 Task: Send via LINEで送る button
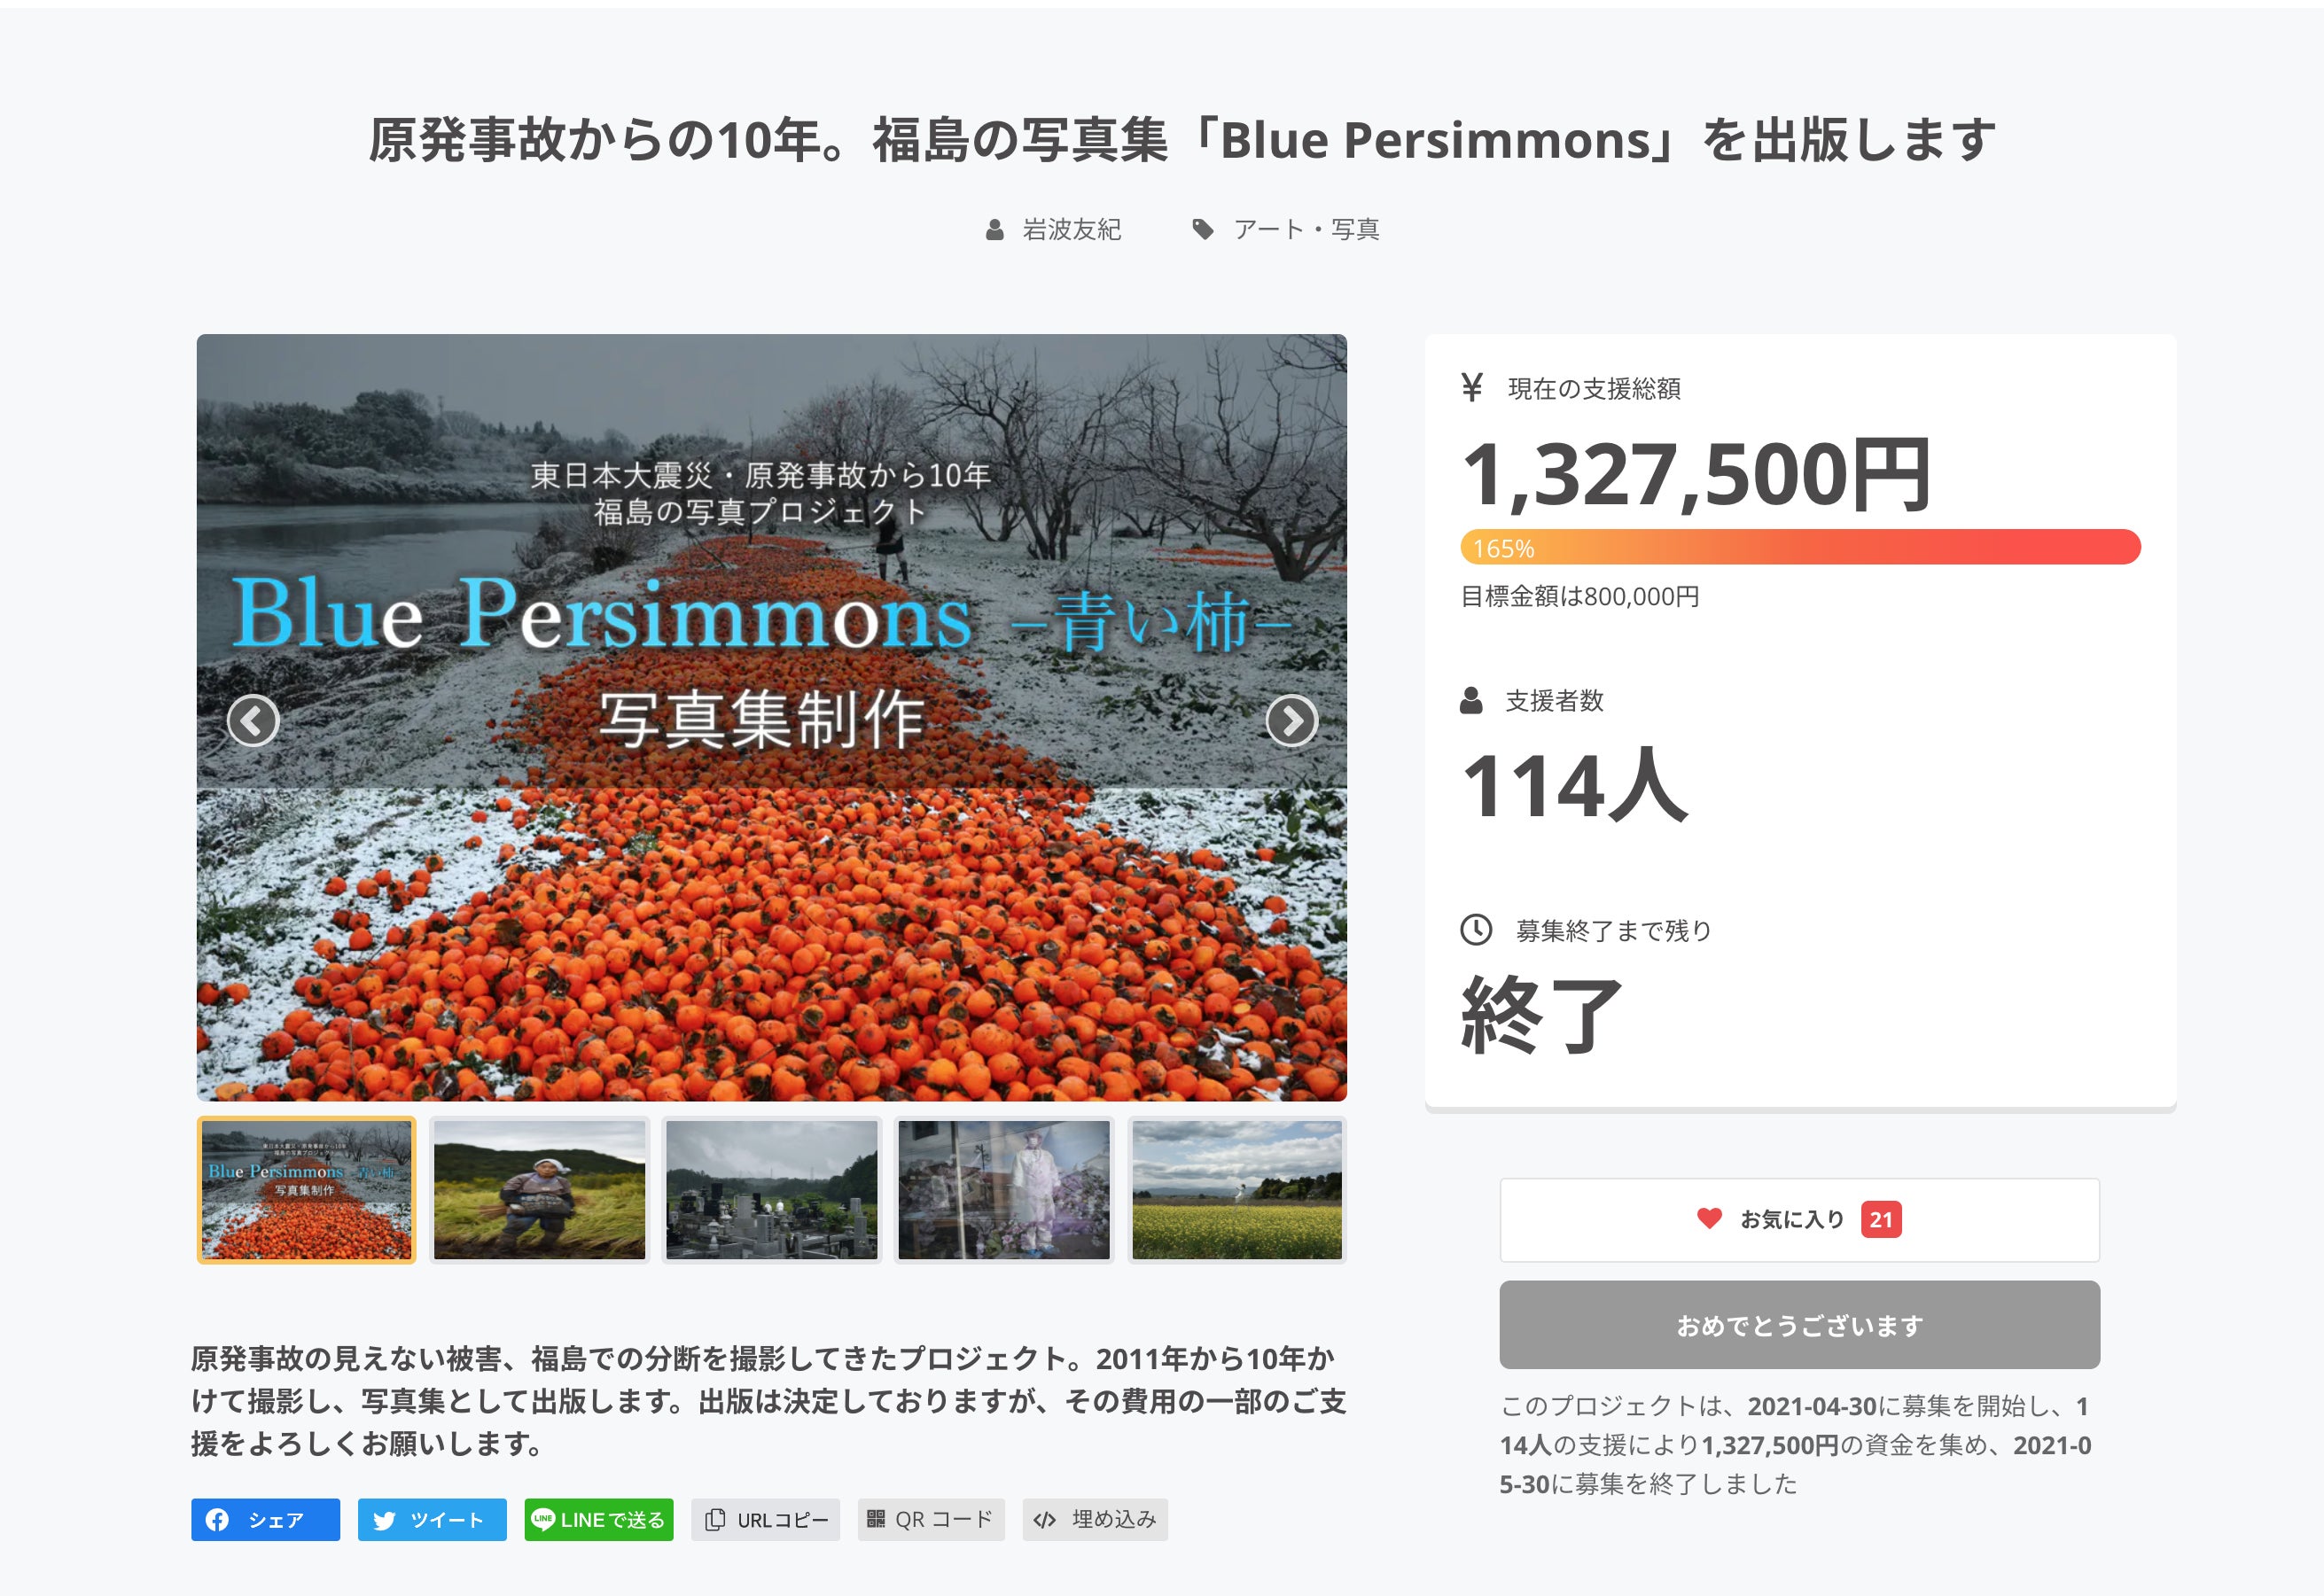point(598,1519)
